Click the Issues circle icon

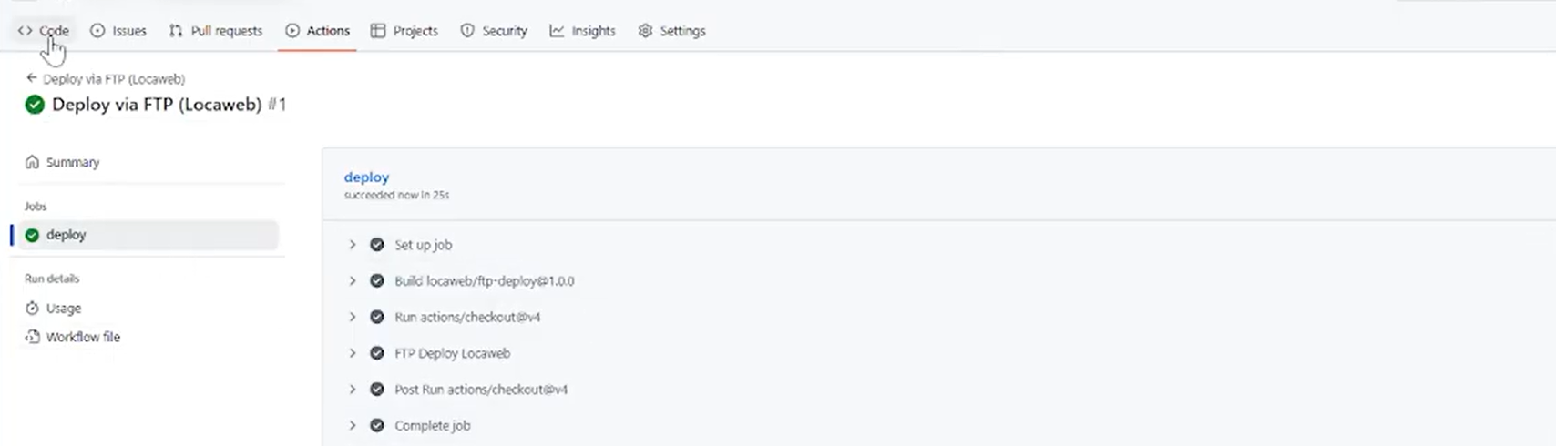click(x=97, y=31)
